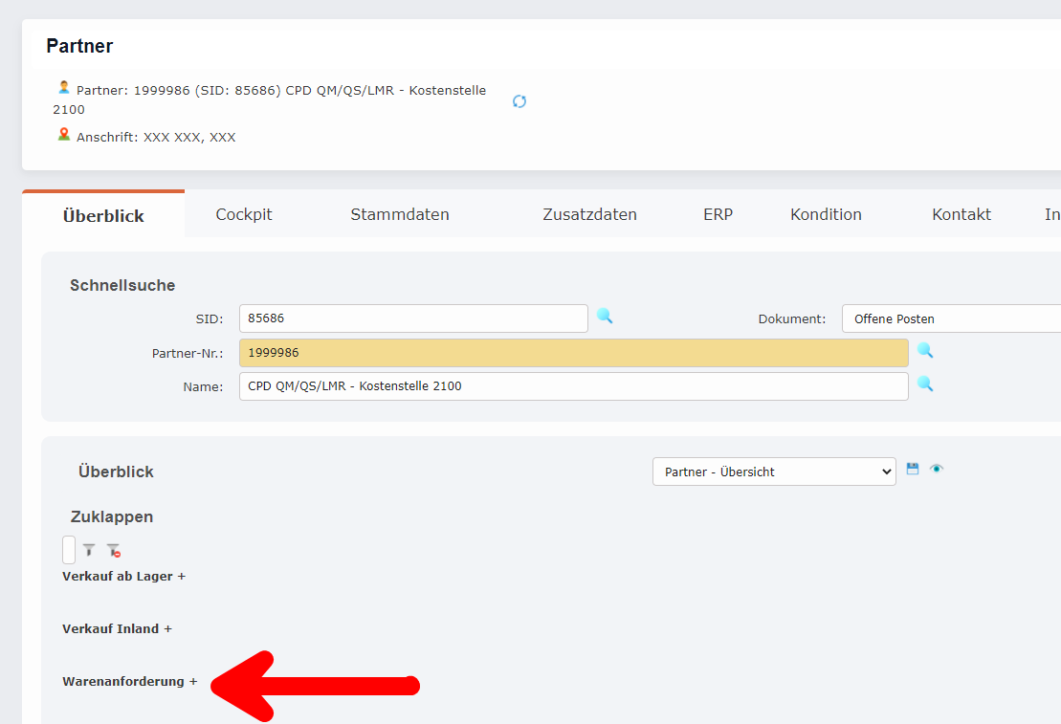
Task: Open the Kondition tab
Action: pos(826,214)
